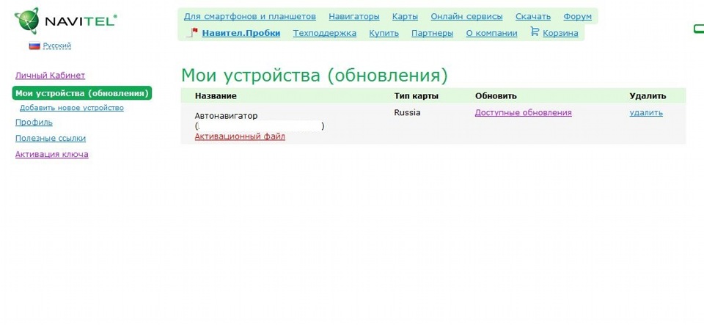Open the Скачать page

click(x=533, y=17)
